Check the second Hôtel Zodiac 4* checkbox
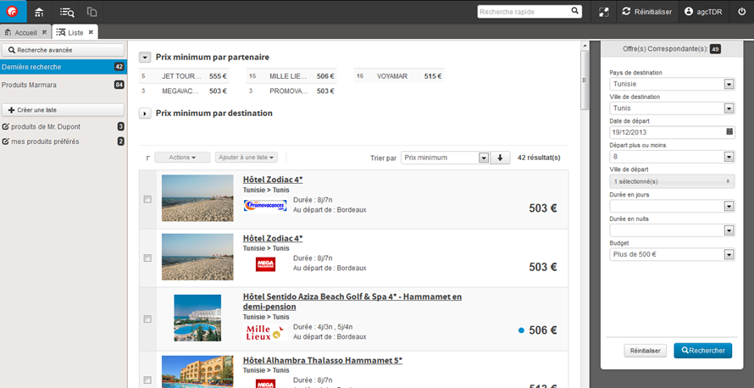 pos(147,258)
